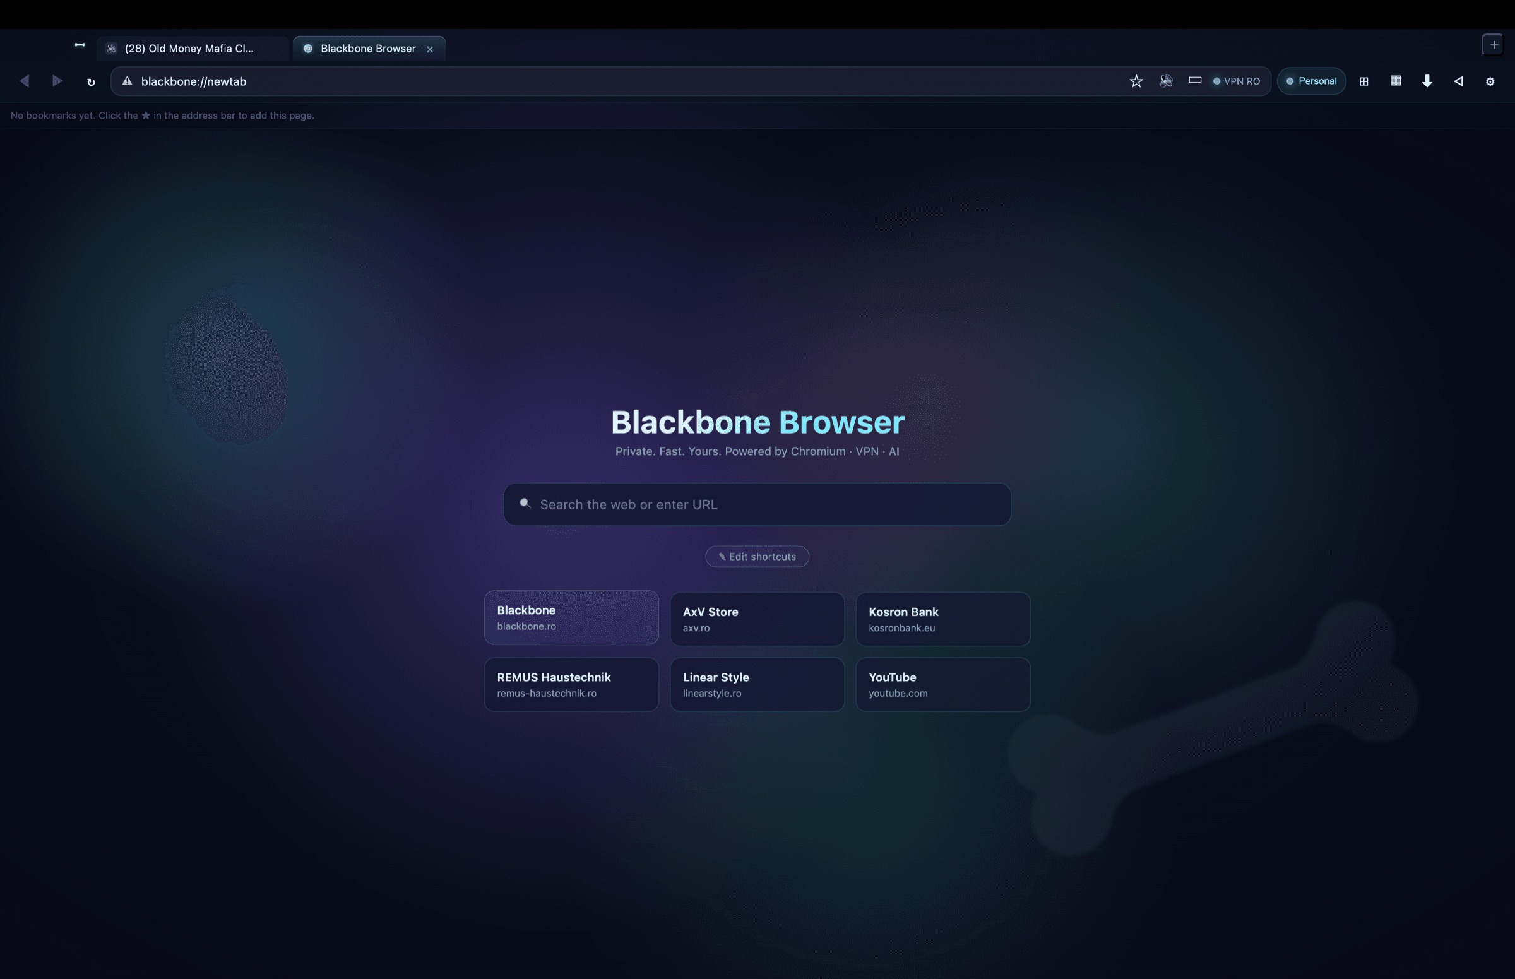
Task: Click the 'No bookmarks yet' bookmarks bar text
Action: 162,115
